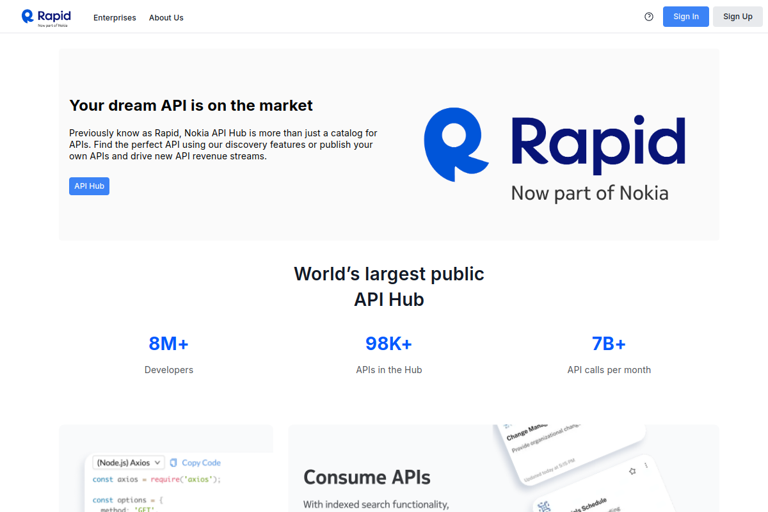
Task: Click the "Now part of Nokia" banner text
Action: click(589, 193)
